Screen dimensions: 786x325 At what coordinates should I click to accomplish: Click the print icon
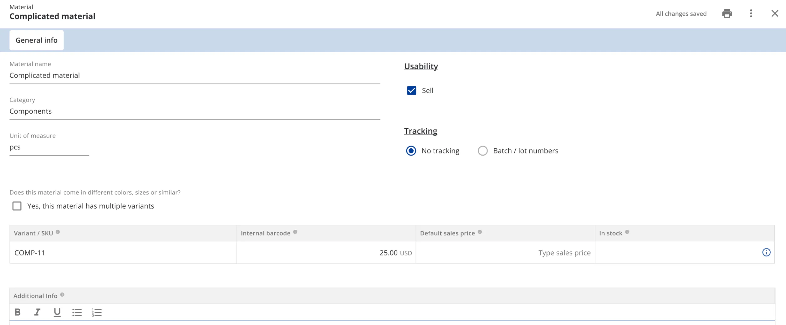727,13
